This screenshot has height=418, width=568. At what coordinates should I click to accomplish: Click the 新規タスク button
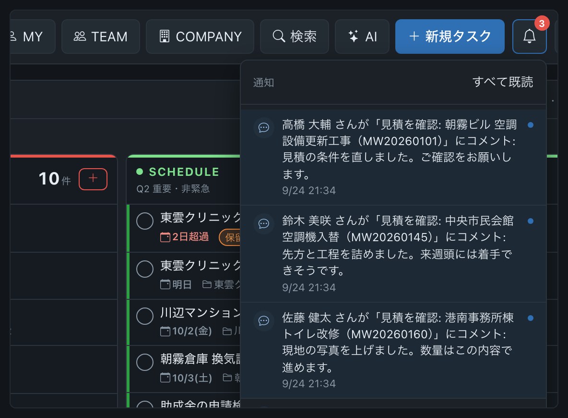point(450,37)
